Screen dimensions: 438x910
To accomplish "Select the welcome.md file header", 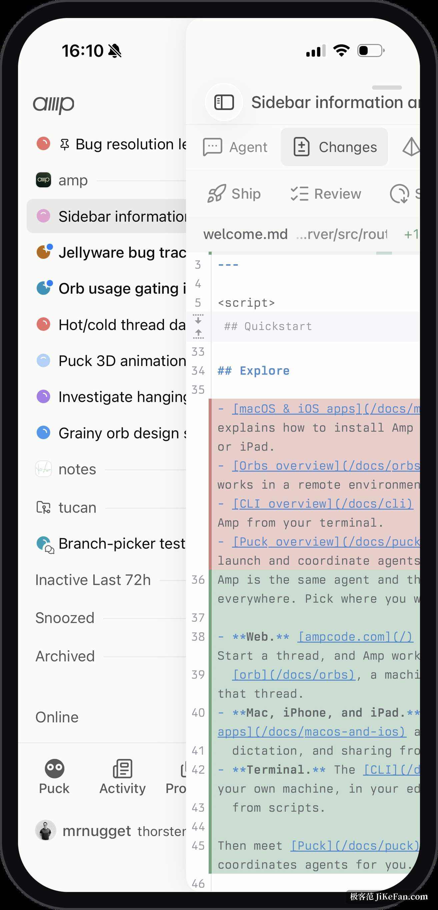I will point(245,234).
